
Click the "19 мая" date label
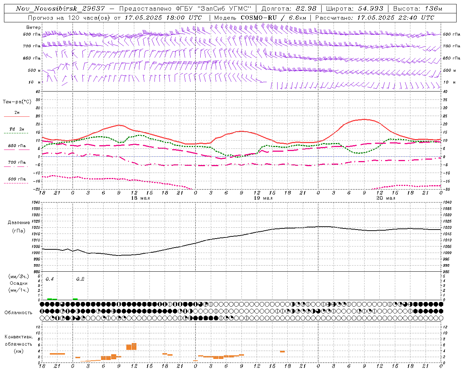263,198
